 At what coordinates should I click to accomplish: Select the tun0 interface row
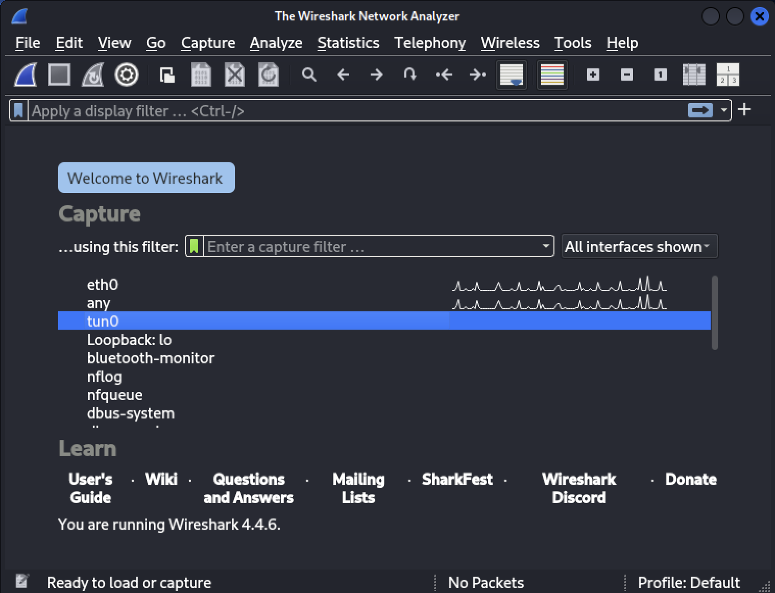(384, 320)
